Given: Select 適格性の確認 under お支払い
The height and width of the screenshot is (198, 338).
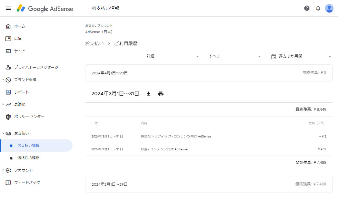Looking at the screenshot, I should pyautogui.click(x=28, y=158).
